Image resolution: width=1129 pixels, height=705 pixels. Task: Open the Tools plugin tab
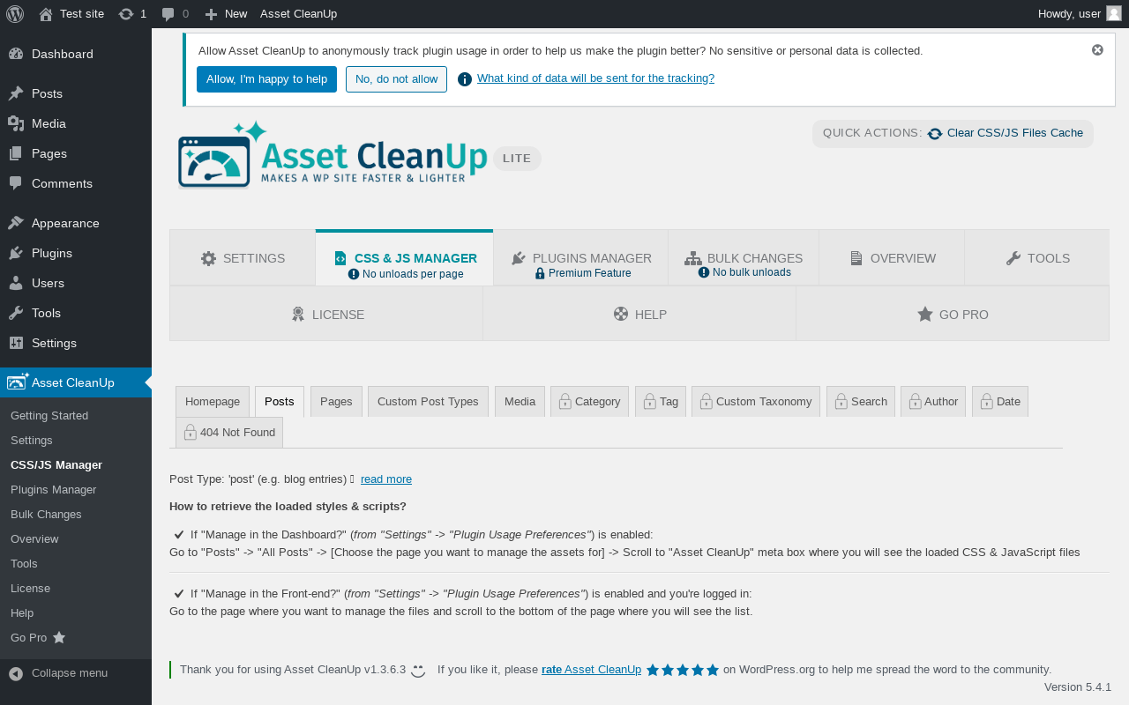1037,258
